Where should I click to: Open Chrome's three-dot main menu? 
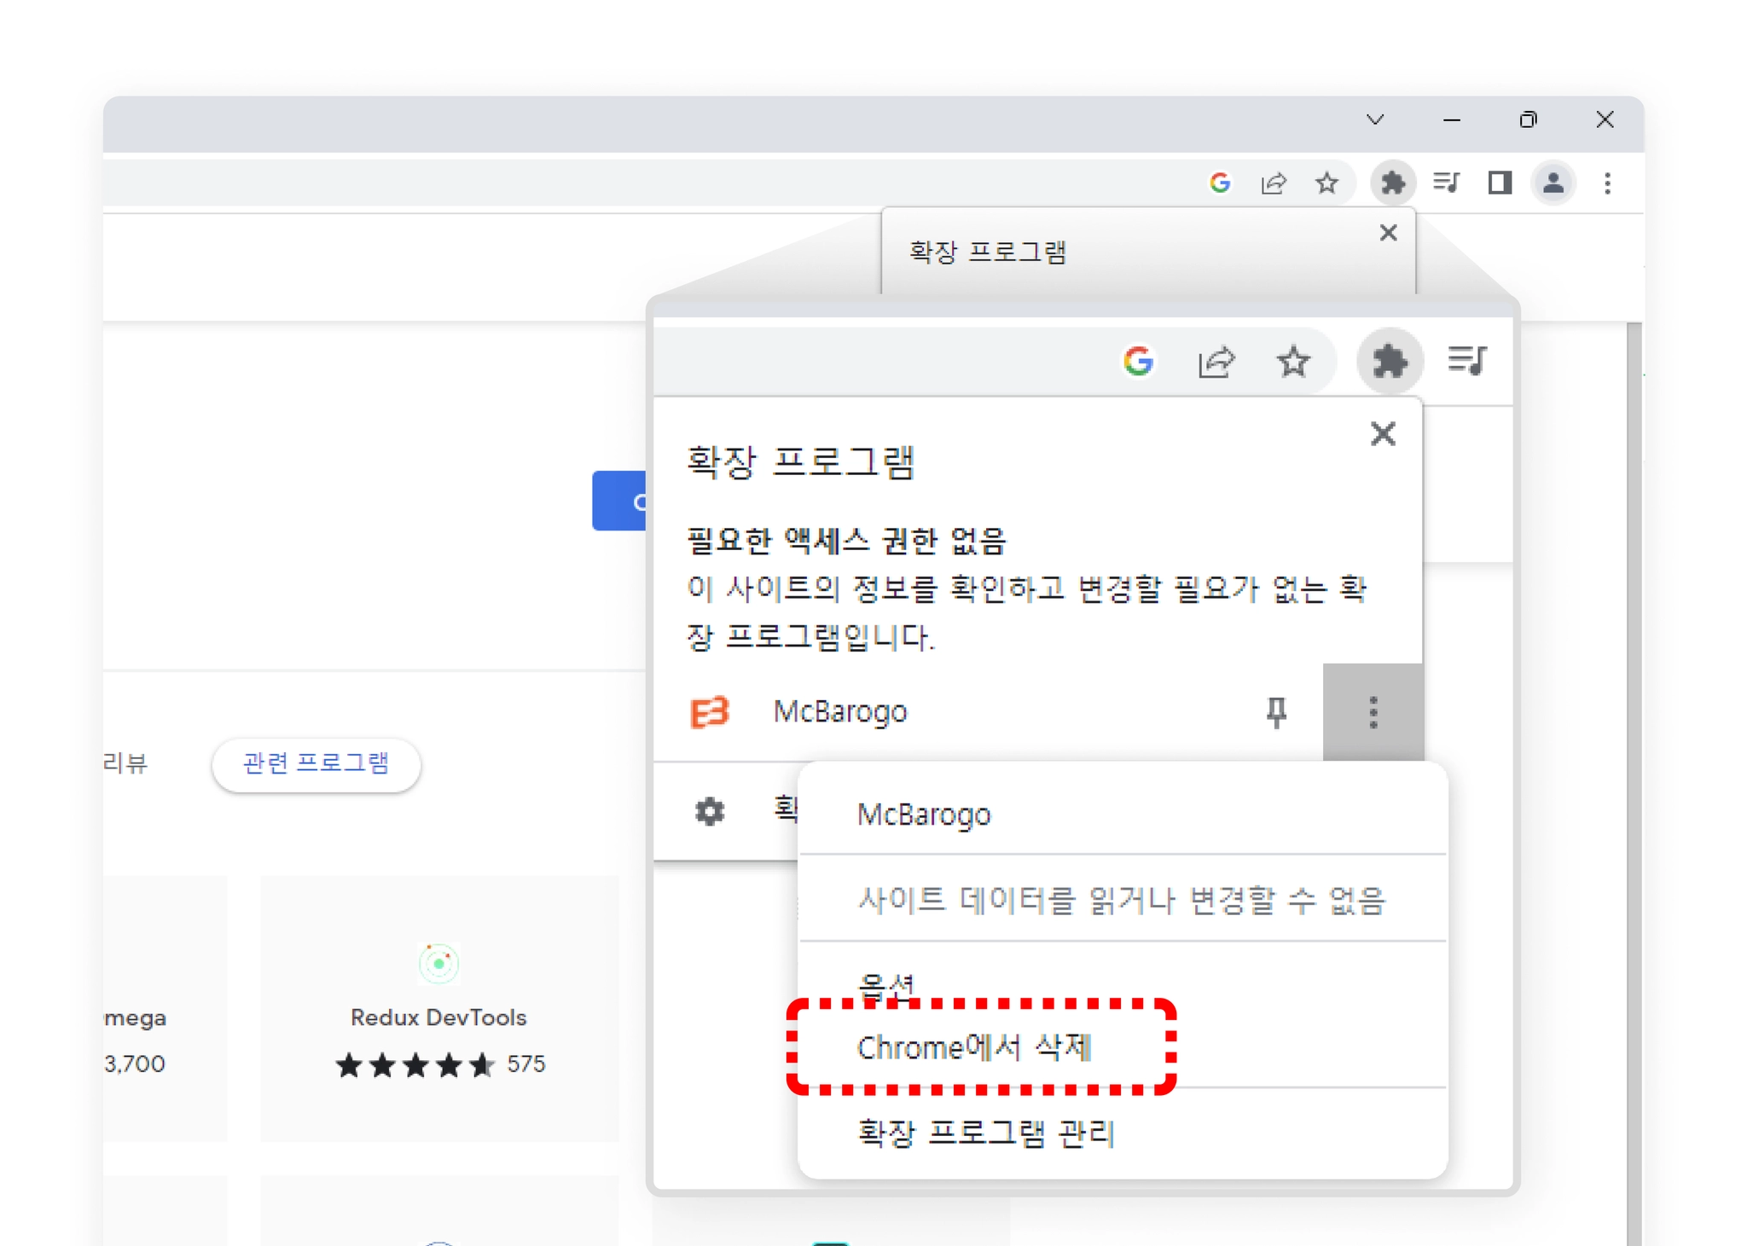pyautogui.click(x=1607, y=183)
